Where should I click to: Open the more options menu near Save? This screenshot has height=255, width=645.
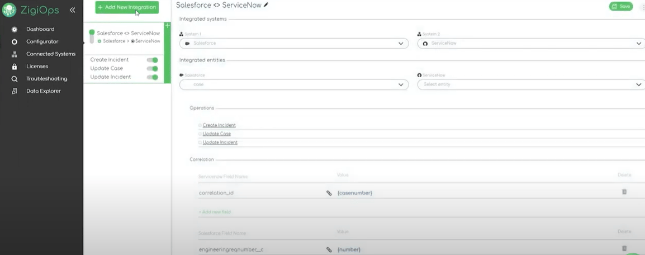(643, 7)
